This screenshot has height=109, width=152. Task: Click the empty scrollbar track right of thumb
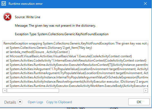click(x=101, y=91)
